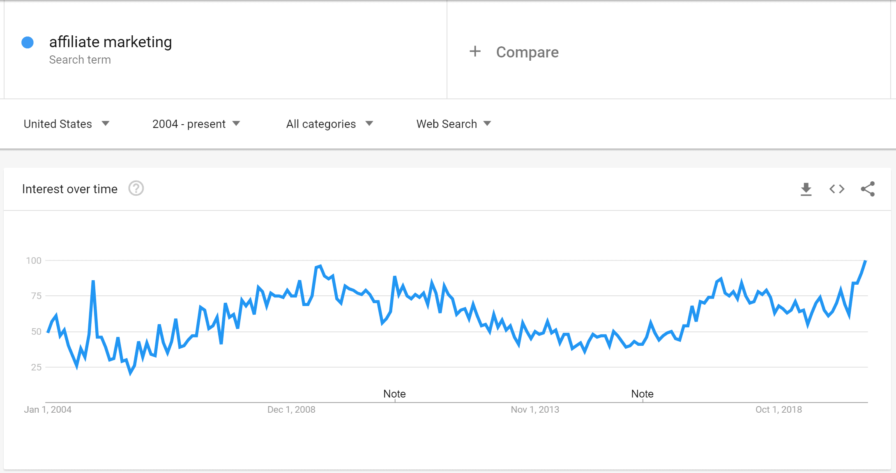The width and height of the screenshot is (896, 473).
Task: Open the Interest over time help icon
Action: tap(136, 189)
